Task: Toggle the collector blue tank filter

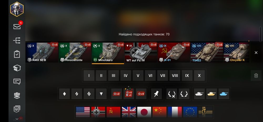Action: pos(224,94)
